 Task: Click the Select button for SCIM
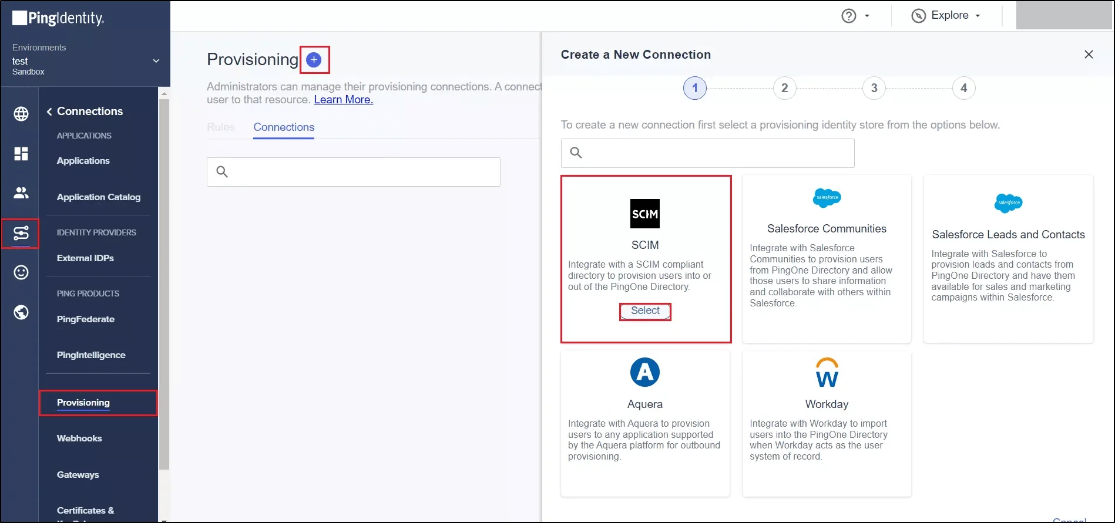[x=645, y=311]
